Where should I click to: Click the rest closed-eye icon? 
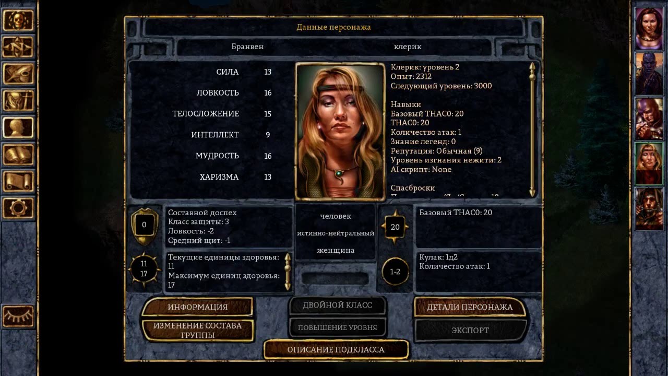pyautogui.click(x=18, y=316)
